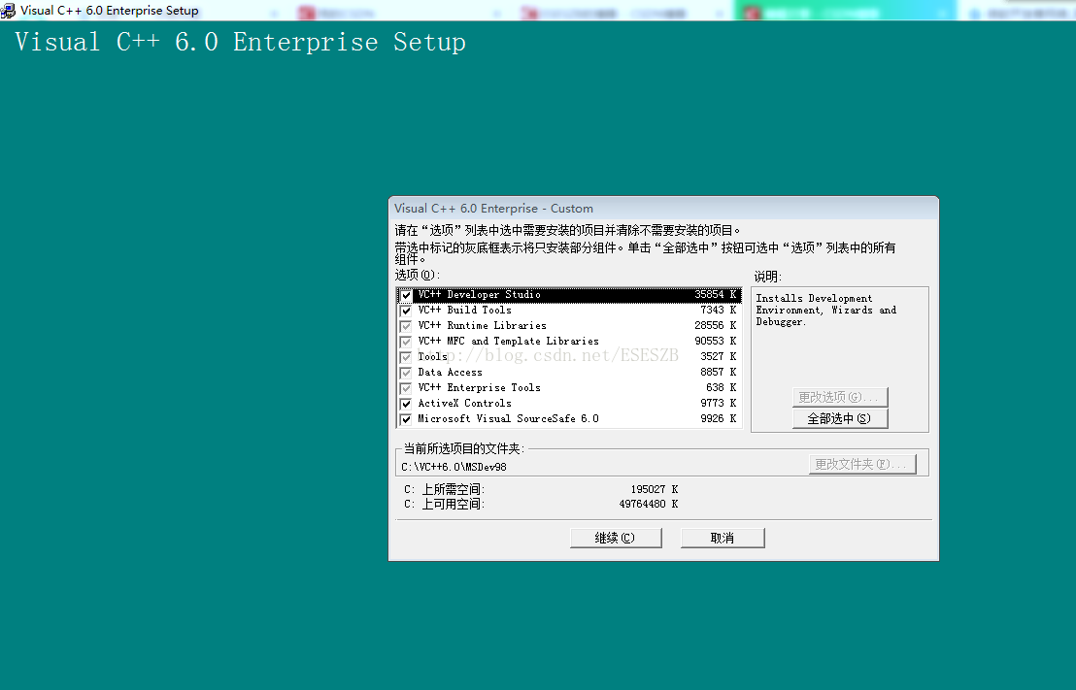Toggle the ActiveX Controls checkbox
Image resolution: width=1076 pixels, height=690 pixels.
(406, 404)
